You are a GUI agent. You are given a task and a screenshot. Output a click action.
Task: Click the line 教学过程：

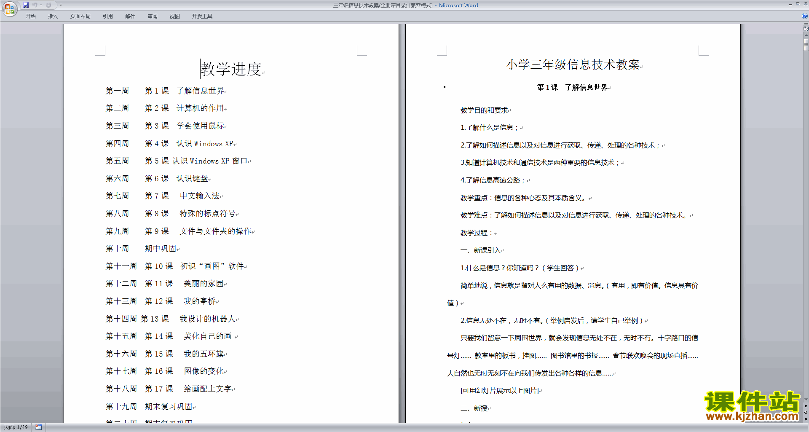[477, 233]
